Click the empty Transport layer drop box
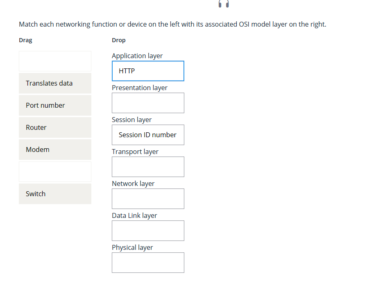367x283 pixels. click(148, 167)
